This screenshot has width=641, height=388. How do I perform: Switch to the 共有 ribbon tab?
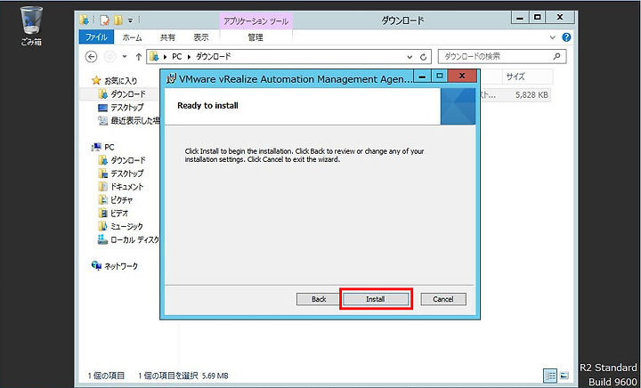[167, 37]
